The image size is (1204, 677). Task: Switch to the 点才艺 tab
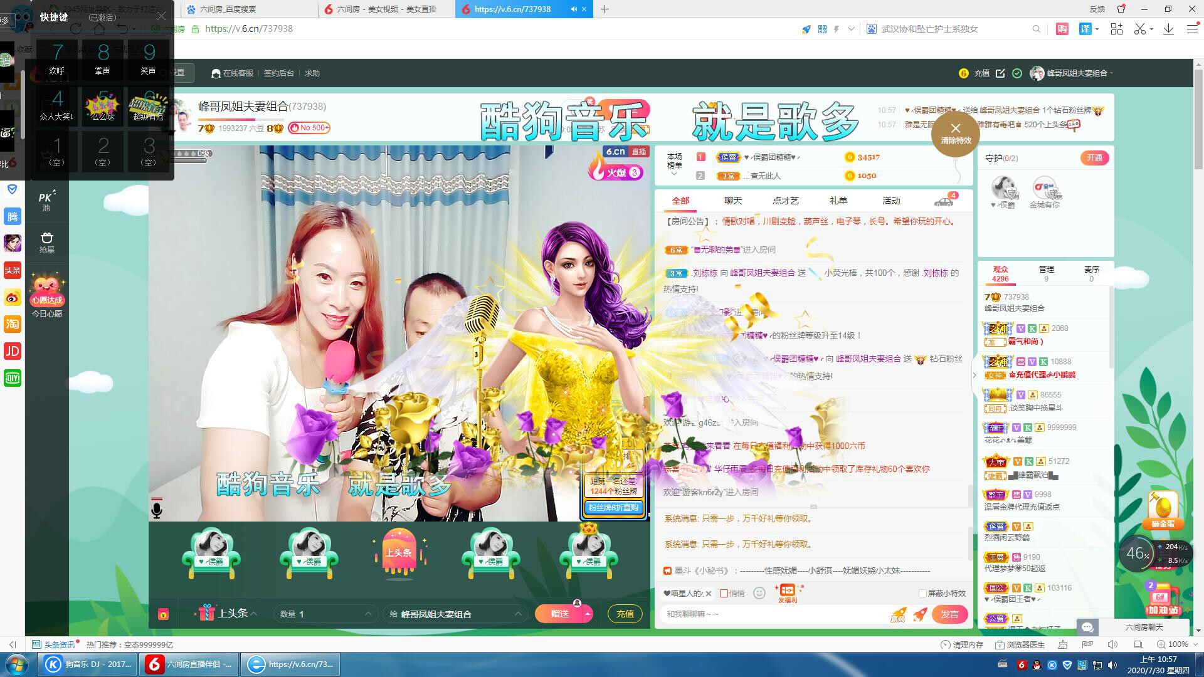[x=786, y=201]
